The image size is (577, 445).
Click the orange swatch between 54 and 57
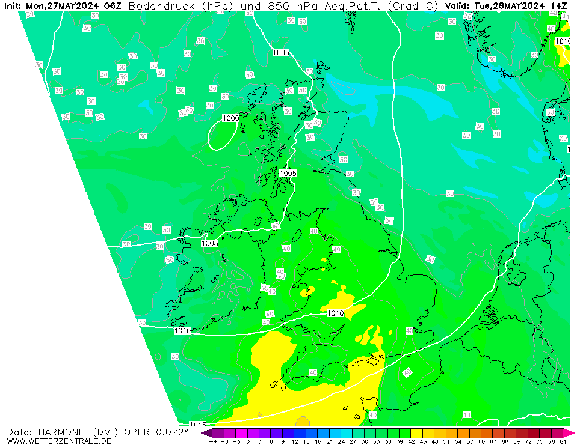463,433
